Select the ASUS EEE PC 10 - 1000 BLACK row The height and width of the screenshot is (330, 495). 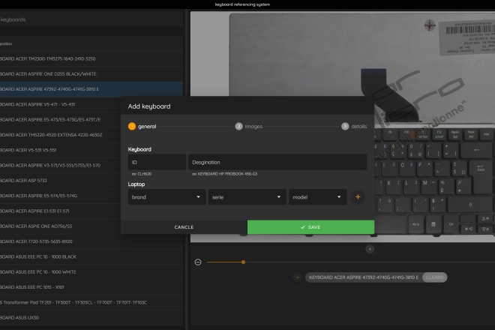coord(91,256)
